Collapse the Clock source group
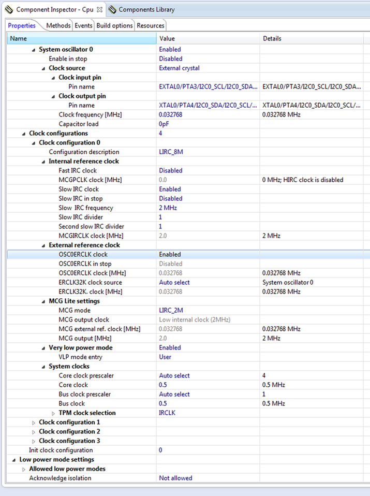The image size is (370, 496). point(43,69)
